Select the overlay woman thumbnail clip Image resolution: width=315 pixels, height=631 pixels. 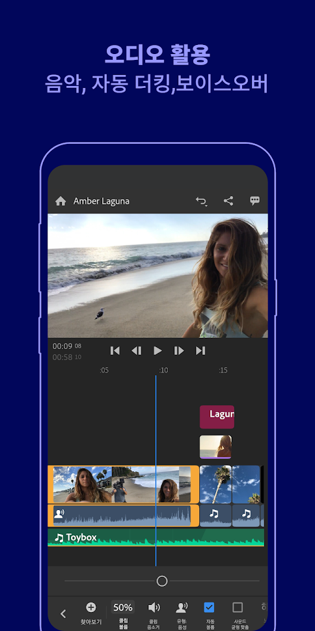pyautogui.click(x=215, y=447)
